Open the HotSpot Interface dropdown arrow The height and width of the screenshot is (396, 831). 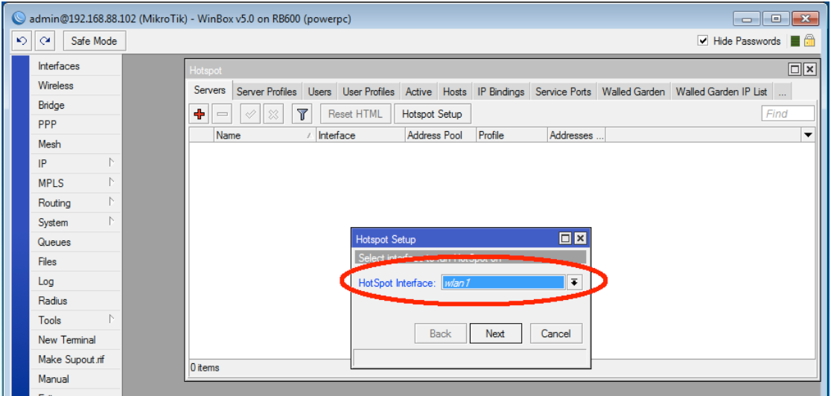coord(574,283)
